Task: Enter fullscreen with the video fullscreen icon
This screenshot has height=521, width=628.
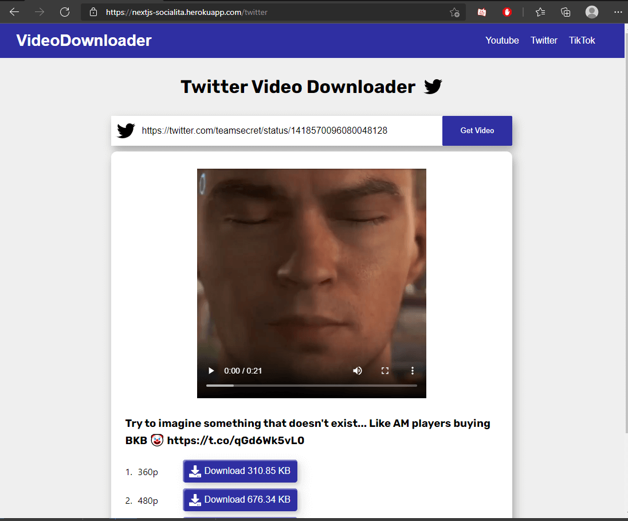Action: click(385, 371)
